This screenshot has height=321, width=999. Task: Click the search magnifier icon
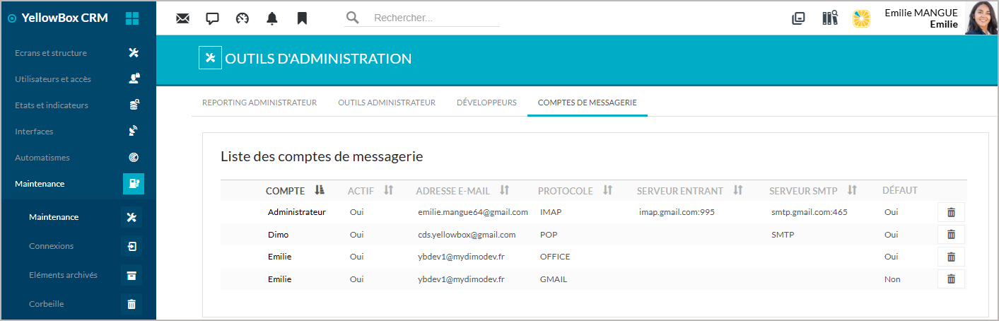click(x=352, y=18)
